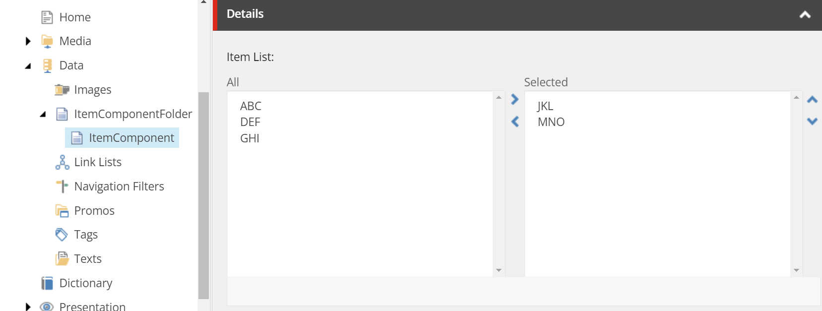Image resolution: width=822 pixels, height=311 pixels.
Task: Click the Selected list scroll up arrow
Action: coord(796,97)
